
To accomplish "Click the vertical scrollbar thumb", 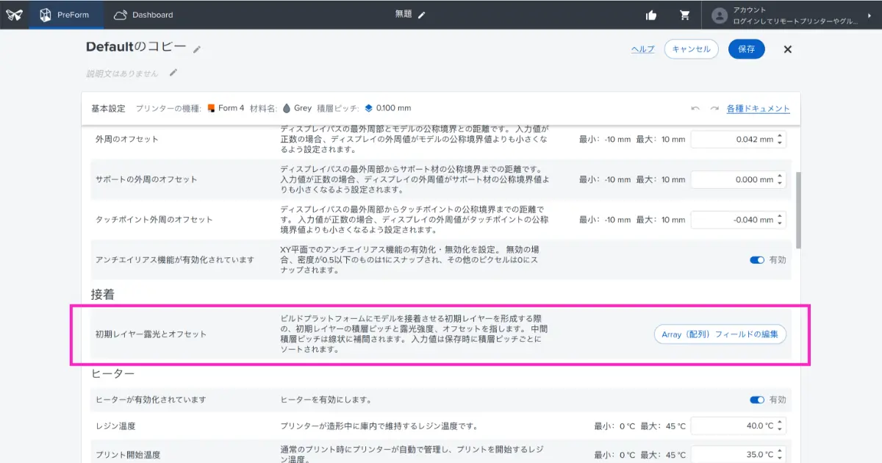I will point(798,211).
